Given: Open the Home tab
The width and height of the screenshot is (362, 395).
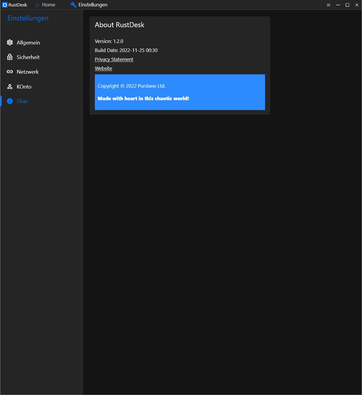Looking at the screenshot, I should coord(45,5).
